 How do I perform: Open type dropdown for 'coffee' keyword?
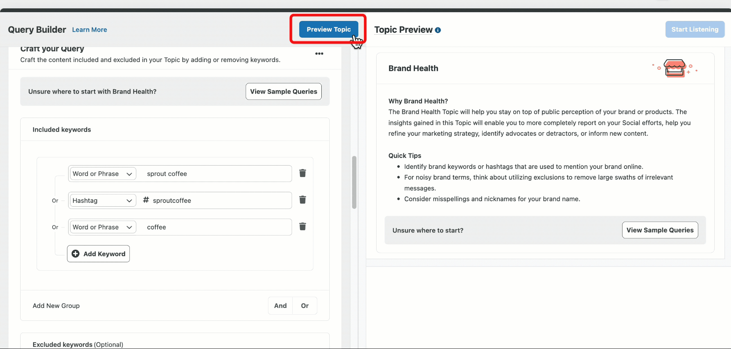103,227
